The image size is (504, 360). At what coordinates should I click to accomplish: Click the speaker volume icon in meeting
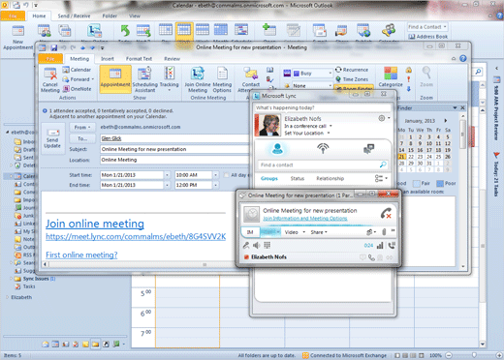(x=256, y=246)
